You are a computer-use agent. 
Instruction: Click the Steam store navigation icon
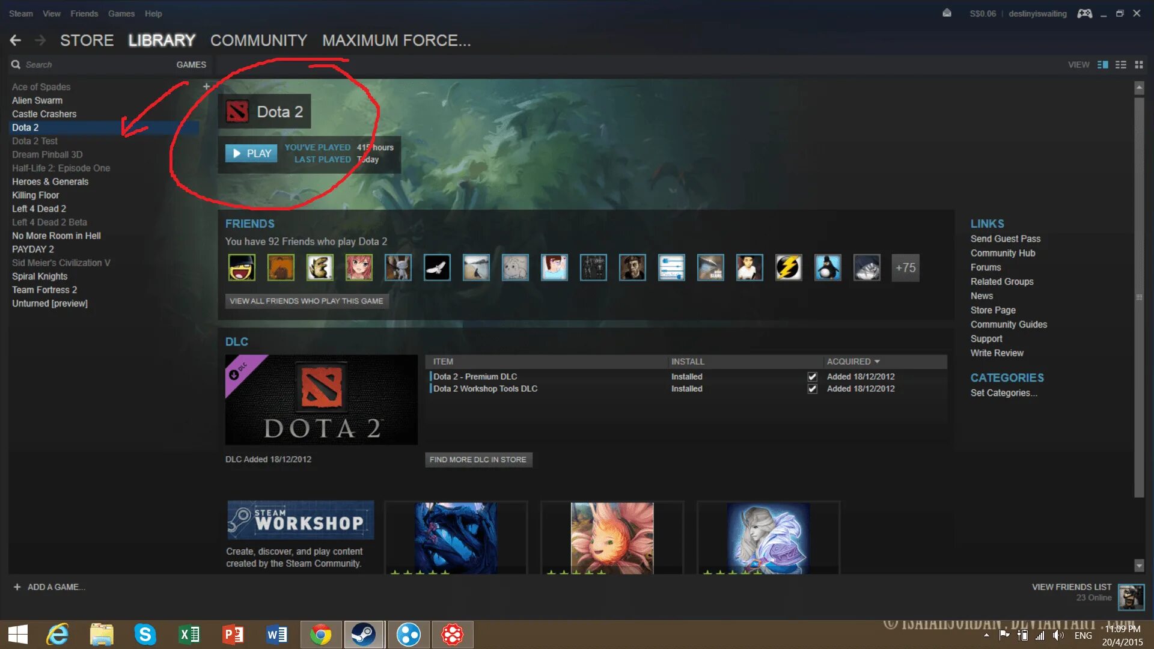point(87,40)
